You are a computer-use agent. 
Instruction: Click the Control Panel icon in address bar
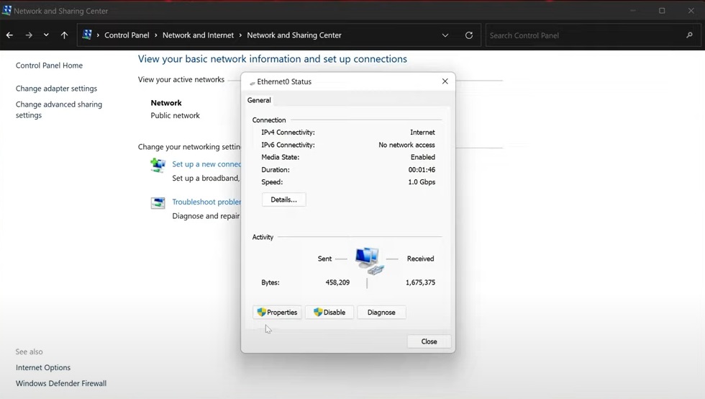pyautogui.click(x=87, y=35)
